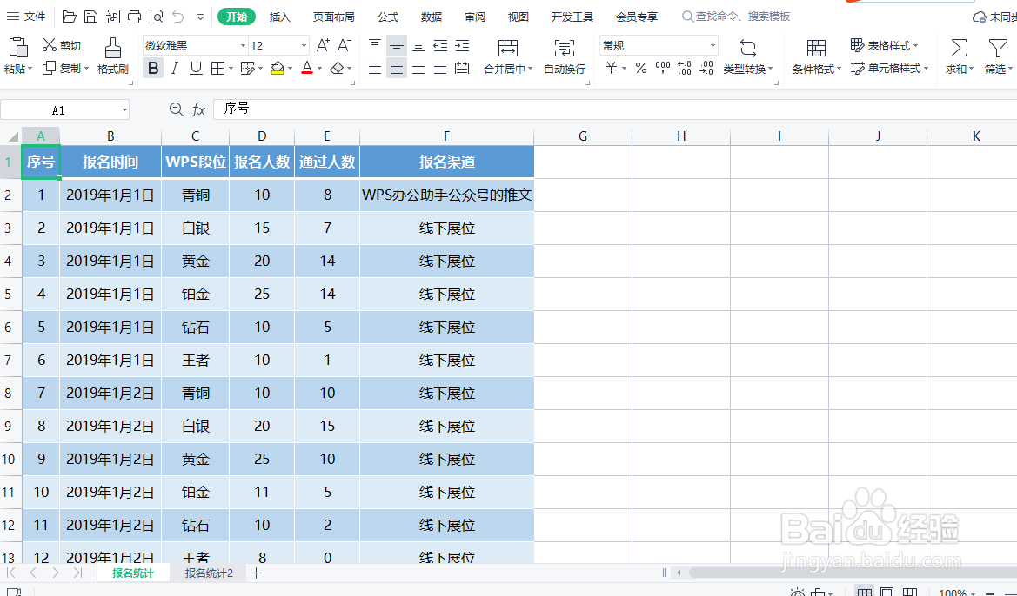Viewport: 1017px width, 596px height.
Task: Click Conditional Formatting (条件格式) icon
Action: point(816,48)
